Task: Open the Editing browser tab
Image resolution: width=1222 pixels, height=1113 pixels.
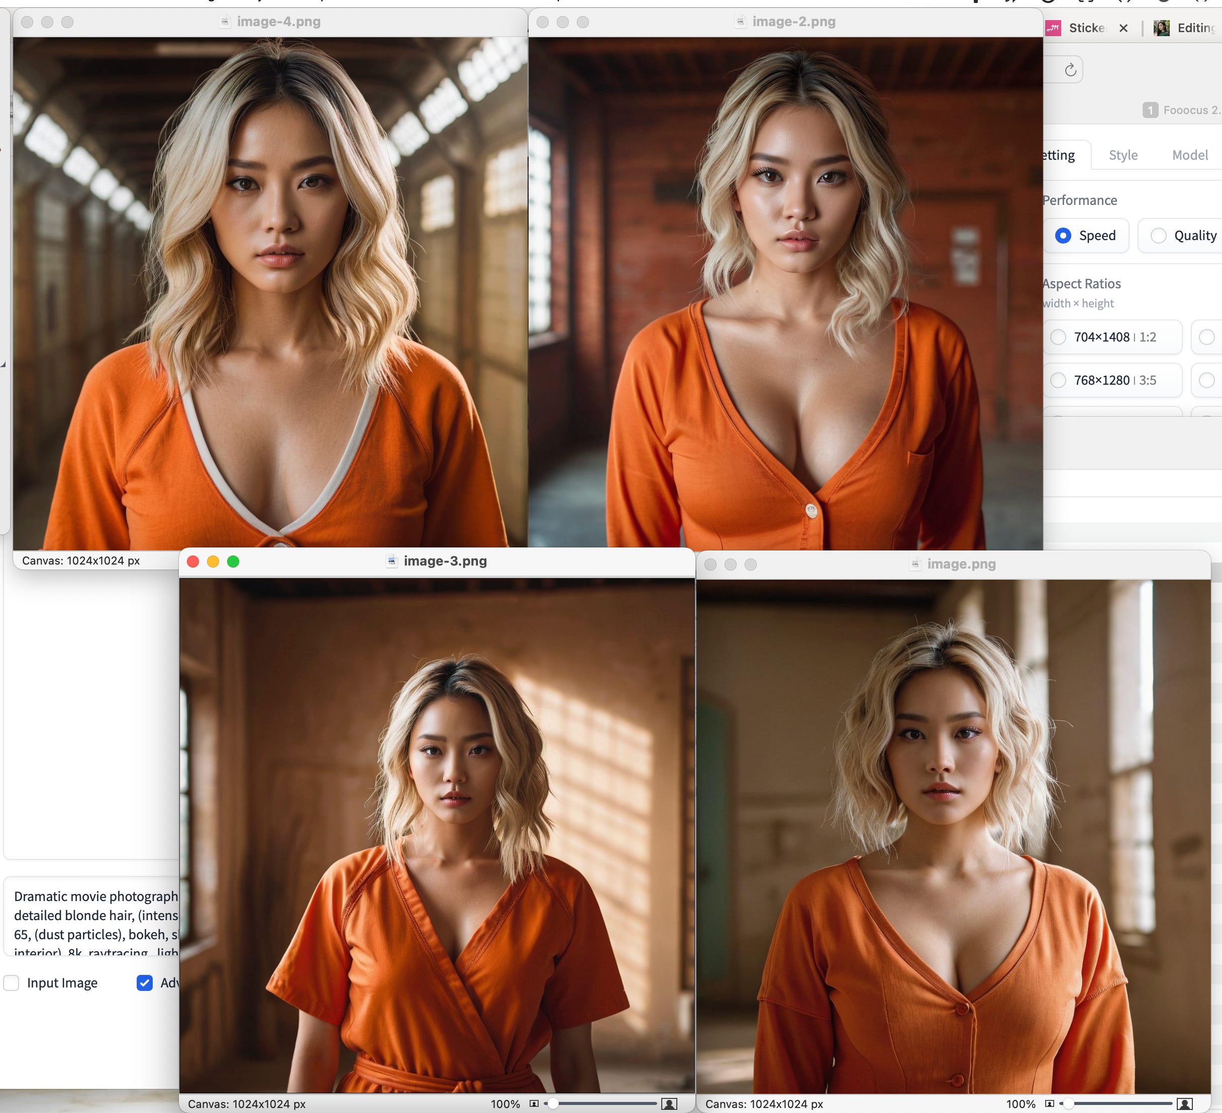Action: pyautogui.click(x=1188, y=28)
